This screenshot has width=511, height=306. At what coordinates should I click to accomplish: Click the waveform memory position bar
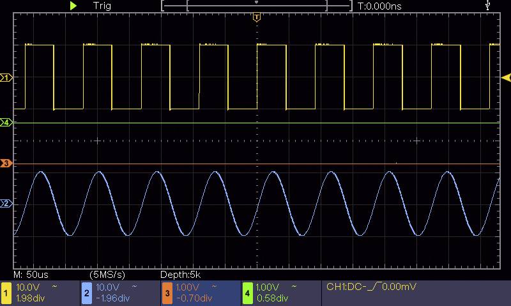(x=257, y=6)
